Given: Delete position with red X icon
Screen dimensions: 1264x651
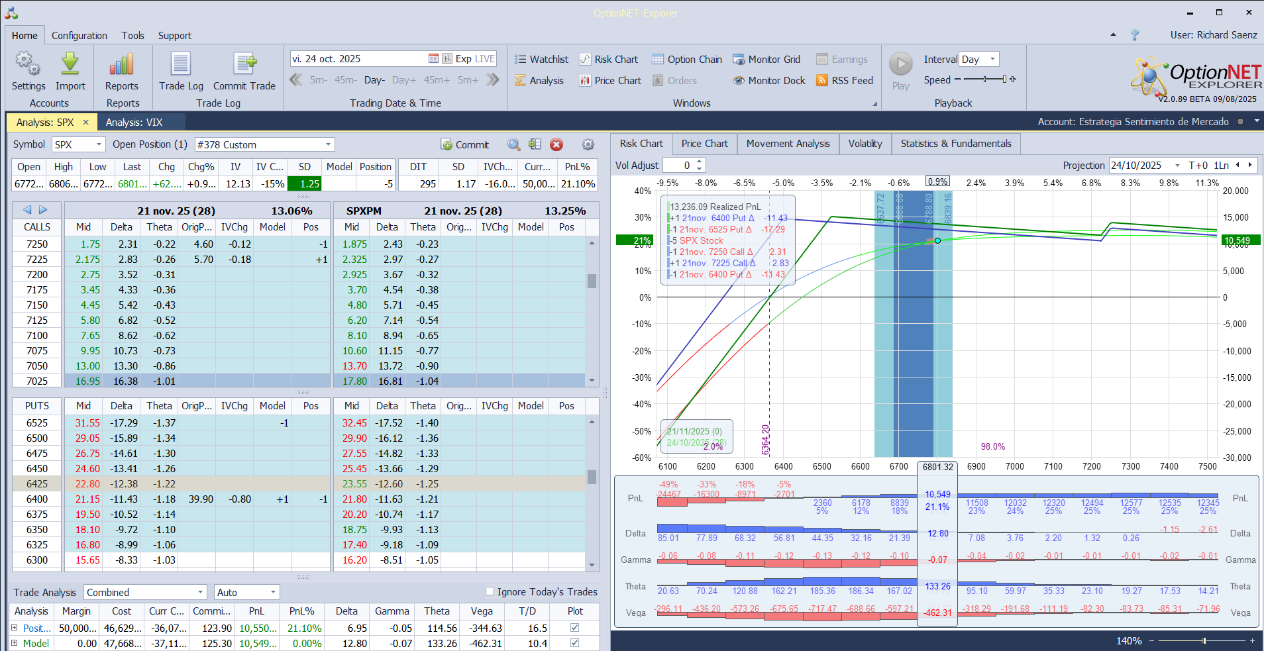Looking at the screenshot, I should [x=556, y=144].
